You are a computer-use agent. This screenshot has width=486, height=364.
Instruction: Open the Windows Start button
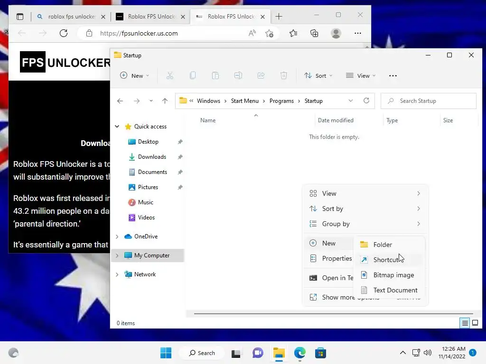click(x=166, y=353)
